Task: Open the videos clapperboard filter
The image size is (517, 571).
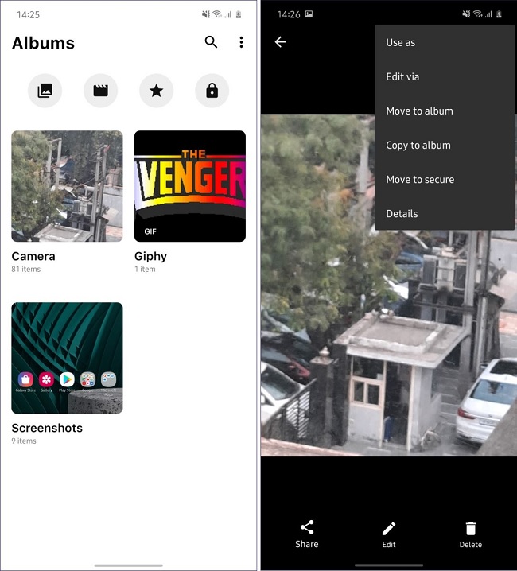Action: coord(100,91)
